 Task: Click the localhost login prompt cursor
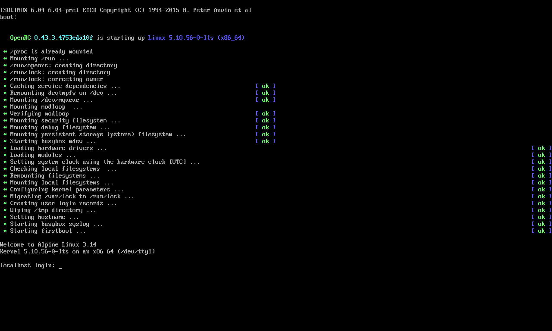[x=60, y=268]
